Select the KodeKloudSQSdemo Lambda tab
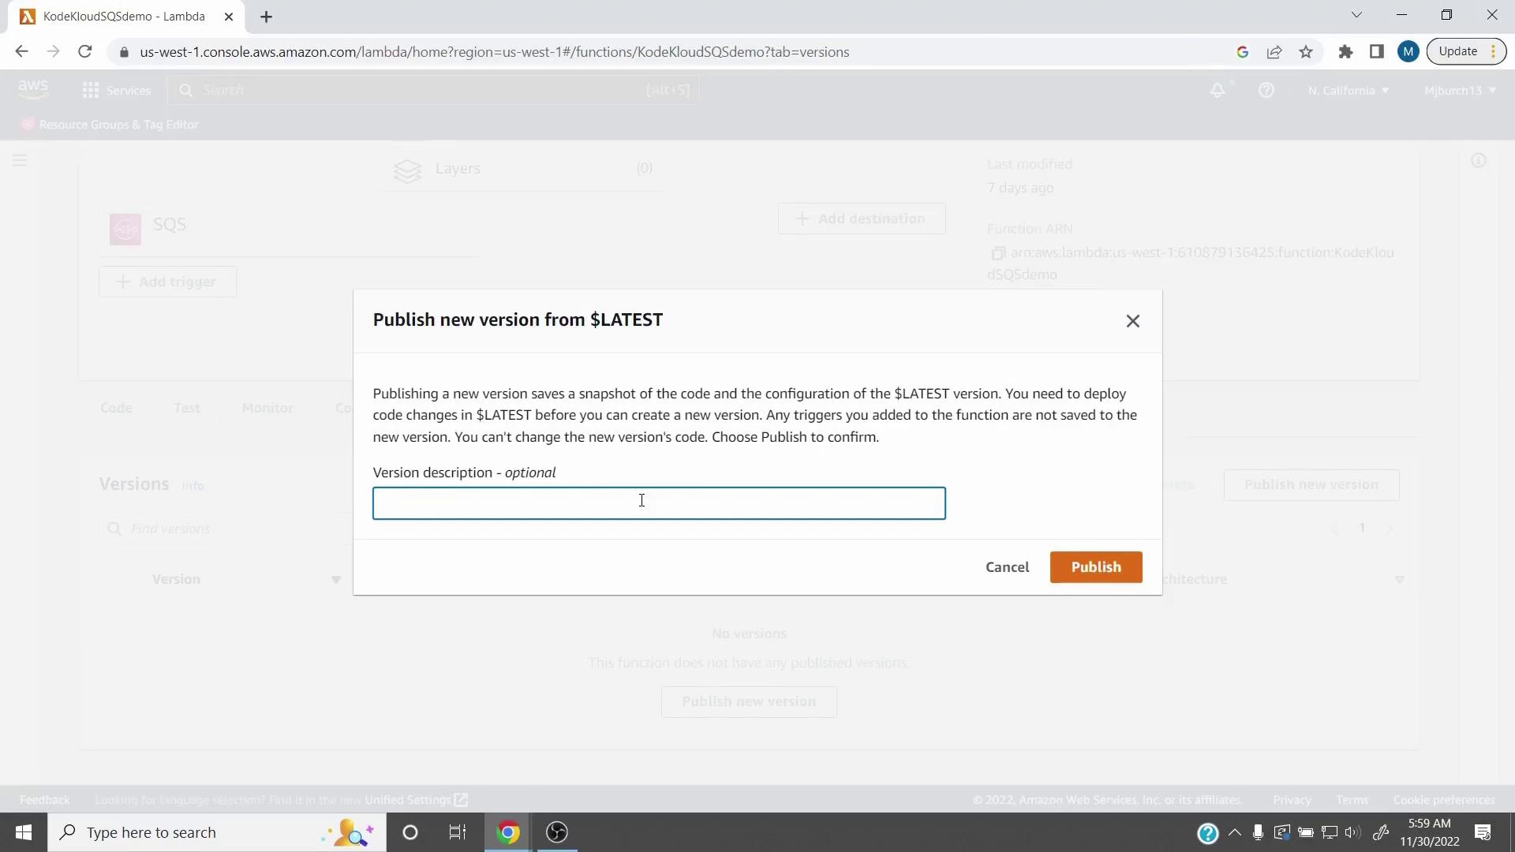The height and width of the screenshot is (852, 1515). [x=124, y=17]
